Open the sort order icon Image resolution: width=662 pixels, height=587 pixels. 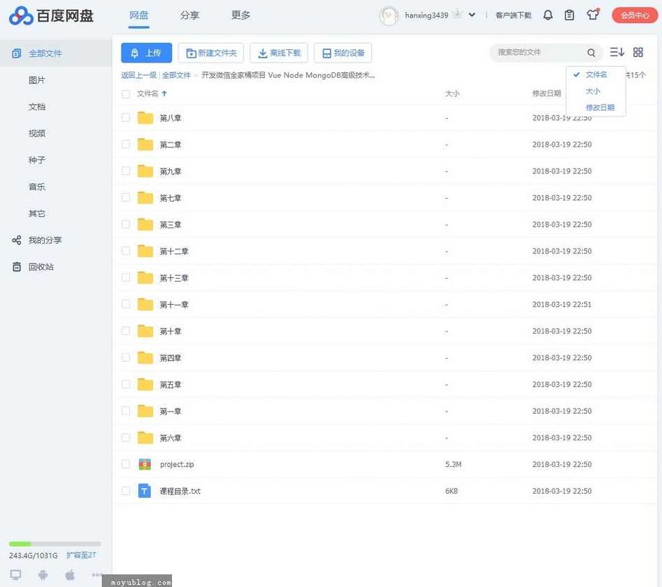pyautogui.click(x=616, y=52)
